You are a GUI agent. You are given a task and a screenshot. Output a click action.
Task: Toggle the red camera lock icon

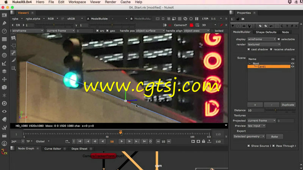(x=192, y=25)
